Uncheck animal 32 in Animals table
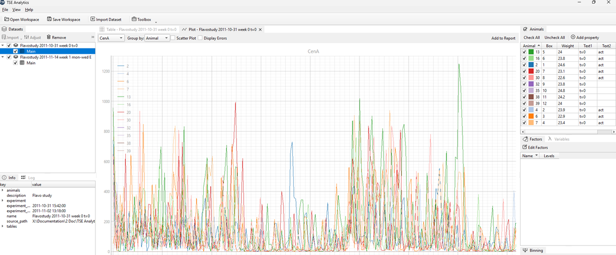 coord(524,84)
